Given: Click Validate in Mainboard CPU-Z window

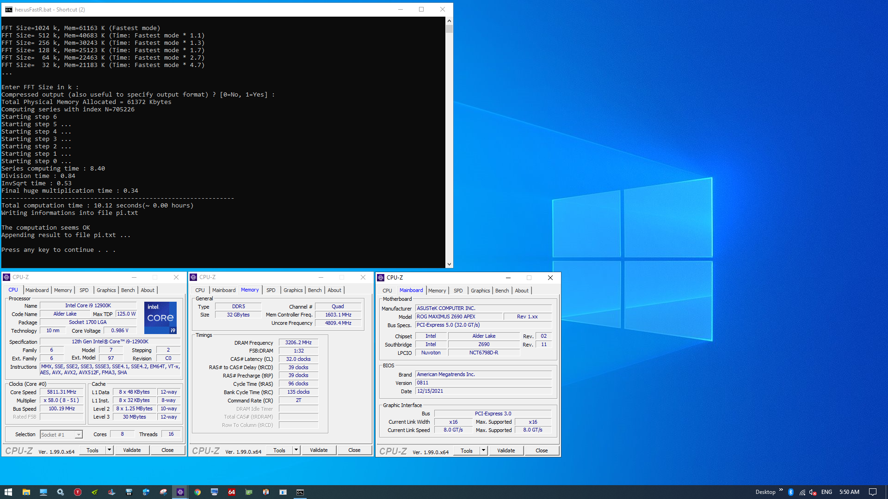Looking at the screenshot, I should 506,450.
